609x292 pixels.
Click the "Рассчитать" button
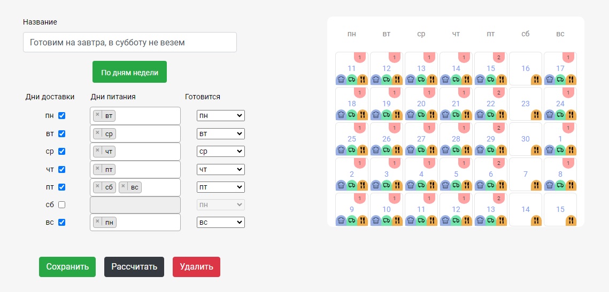point(134,267)
